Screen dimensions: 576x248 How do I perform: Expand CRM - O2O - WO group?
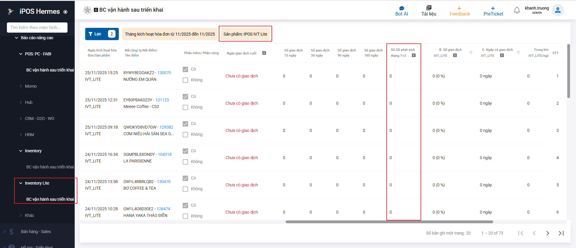click(21, 118)
